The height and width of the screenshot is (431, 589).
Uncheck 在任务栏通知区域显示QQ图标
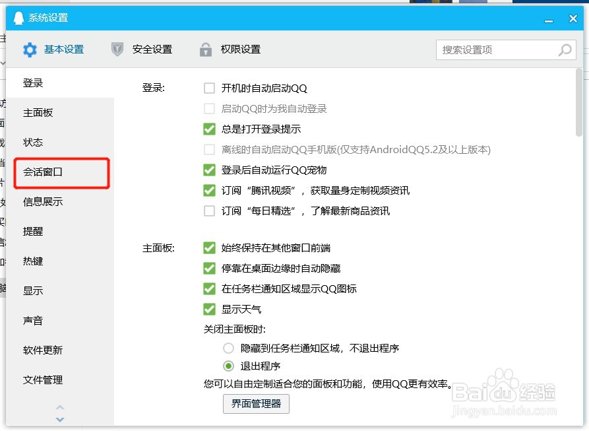209,289
